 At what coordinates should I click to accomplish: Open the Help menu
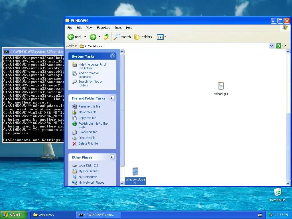[129, 28]
